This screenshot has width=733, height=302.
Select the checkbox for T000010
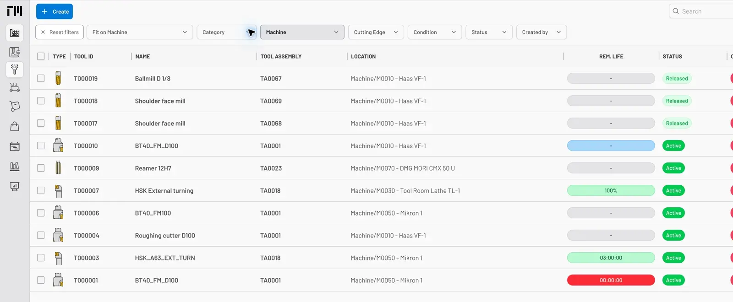tap(41, 146)
